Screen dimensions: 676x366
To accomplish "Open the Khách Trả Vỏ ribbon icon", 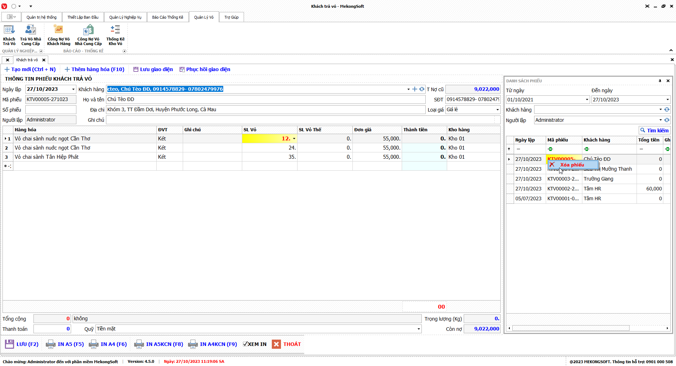I will [9, 35].
